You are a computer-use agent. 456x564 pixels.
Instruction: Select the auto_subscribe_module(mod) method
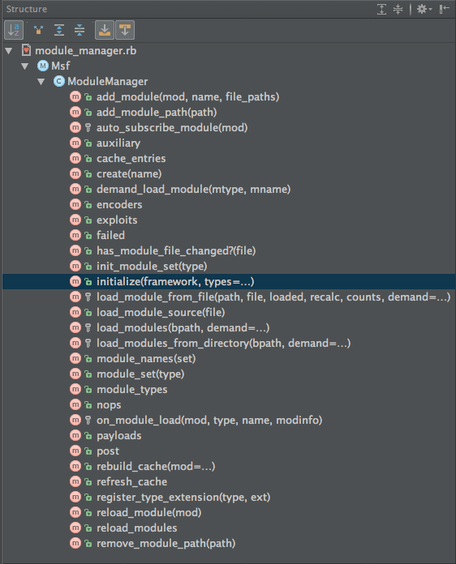pyautogui.click(x=172, y=128)
